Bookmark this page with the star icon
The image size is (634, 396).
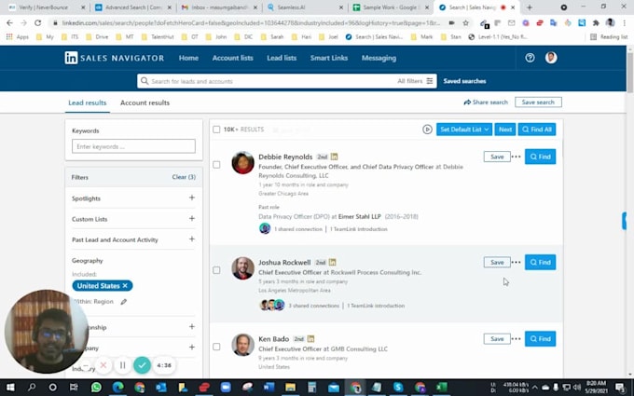point(465,23)
